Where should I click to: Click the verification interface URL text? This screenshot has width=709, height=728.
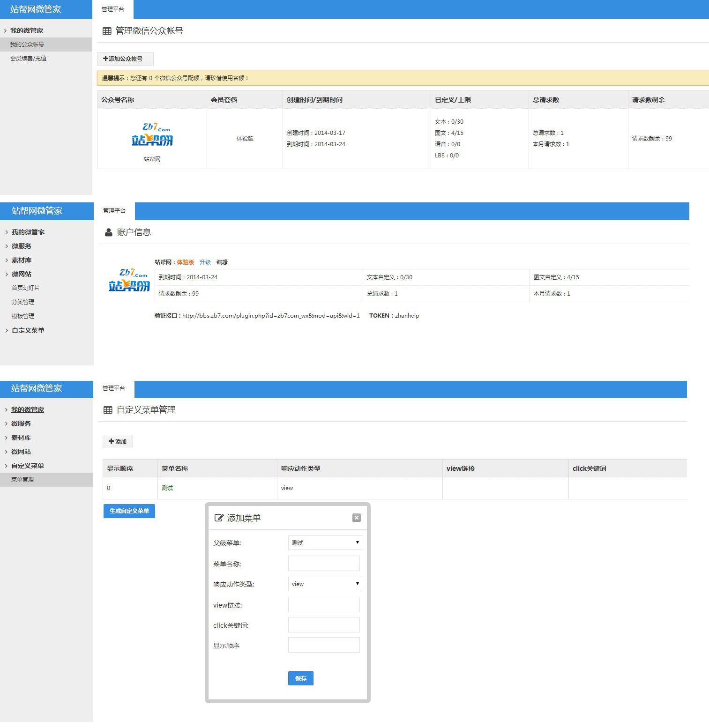[271, 316]
